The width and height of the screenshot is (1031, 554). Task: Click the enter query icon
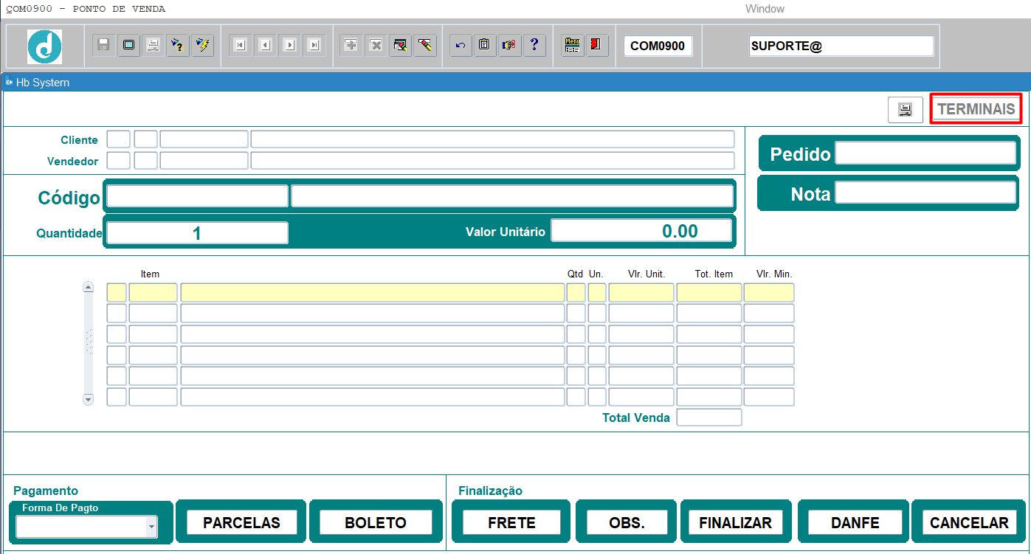point(178,46)
